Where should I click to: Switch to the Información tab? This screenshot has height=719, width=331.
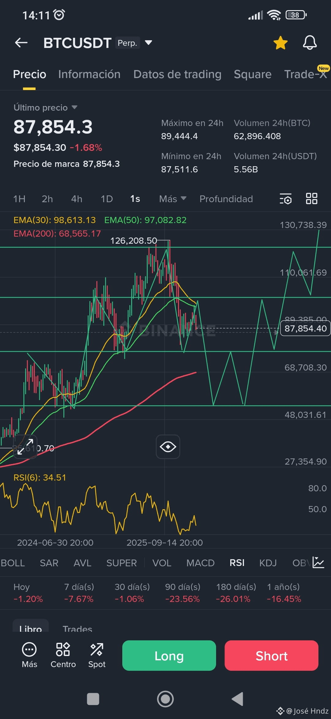(x=89, y=74)
